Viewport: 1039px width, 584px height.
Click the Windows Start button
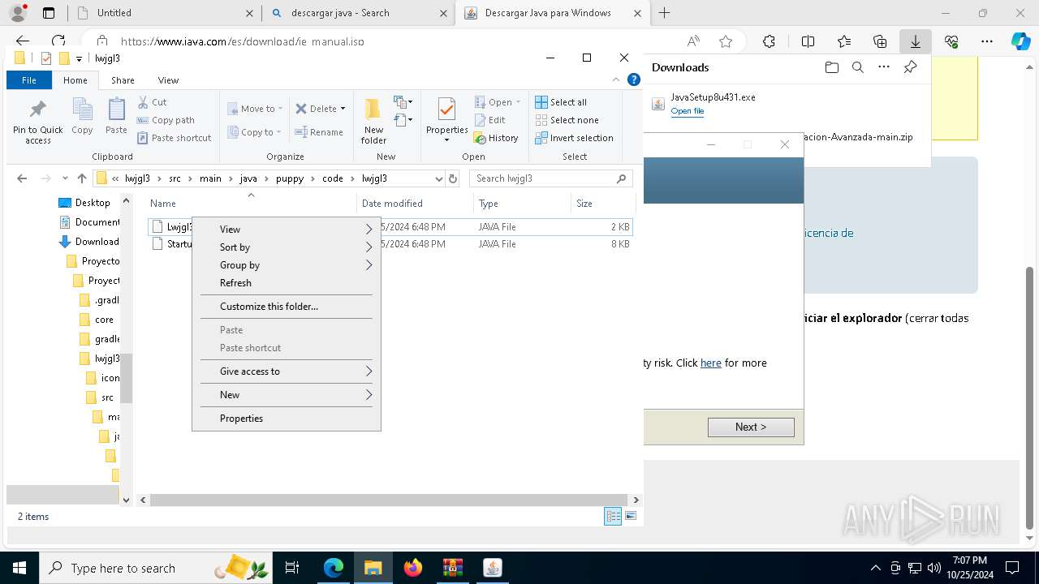click(19, 568)
